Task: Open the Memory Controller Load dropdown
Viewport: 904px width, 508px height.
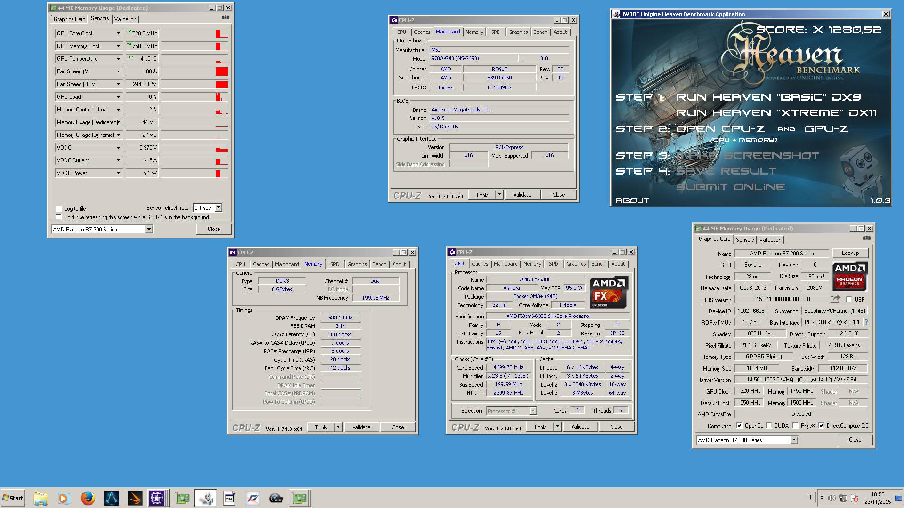Action: coord(118,110)
